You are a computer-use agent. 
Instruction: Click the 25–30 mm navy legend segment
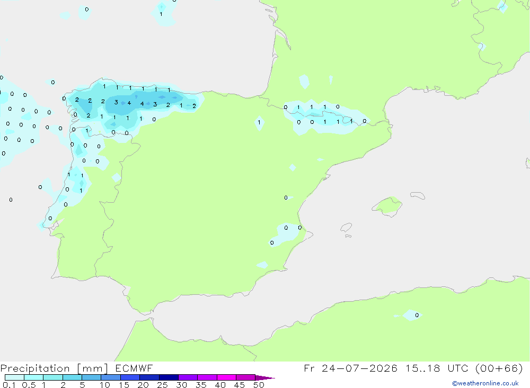pyautogui.click(x=169, y=377)
